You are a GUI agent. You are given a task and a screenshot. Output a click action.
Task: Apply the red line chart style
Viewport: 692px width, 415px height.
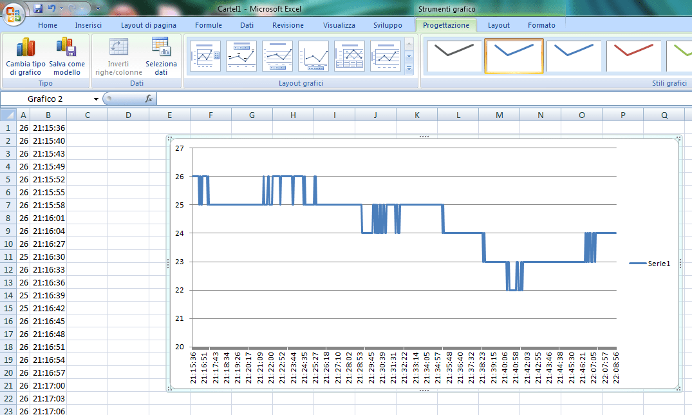pos(634,55)
